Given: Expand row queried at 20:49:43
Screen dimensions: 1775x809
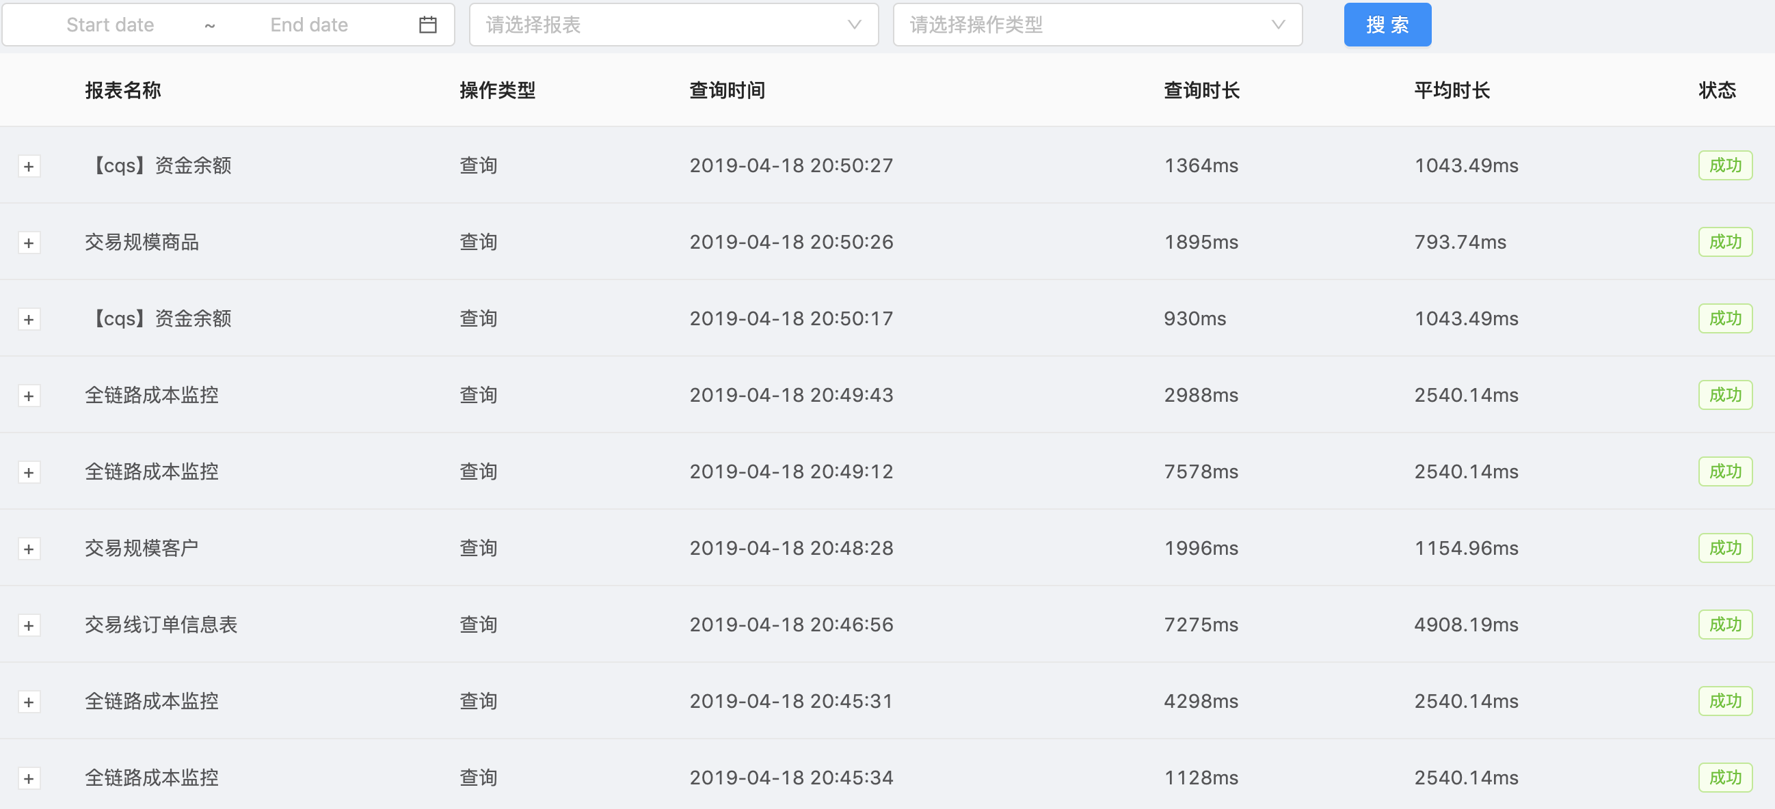Looking at the screenshot, I should 29,396.
